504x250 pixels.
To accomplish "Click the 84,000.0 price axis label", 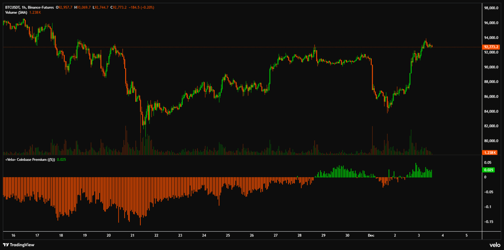I will point(492,111).
